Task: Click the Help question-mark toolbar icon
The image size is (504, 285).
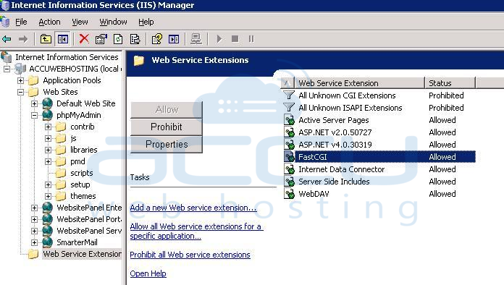Action: pyautogui.click(x=157, y=39)
